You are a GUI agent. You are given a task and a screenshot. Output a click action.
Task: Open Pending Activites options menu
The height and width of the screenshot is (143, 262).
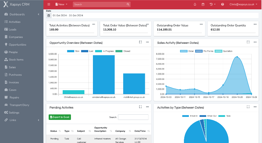147,107
